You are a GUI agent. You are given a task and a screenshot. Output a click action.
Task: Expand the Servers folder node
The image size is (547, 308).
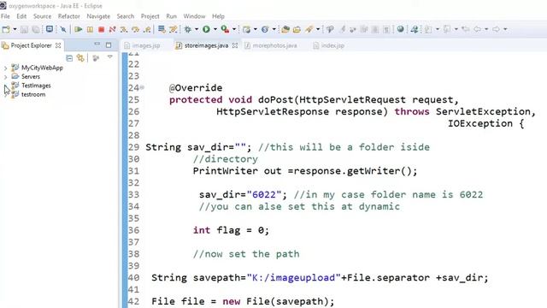pyautogui.click(x=5, y=77)
